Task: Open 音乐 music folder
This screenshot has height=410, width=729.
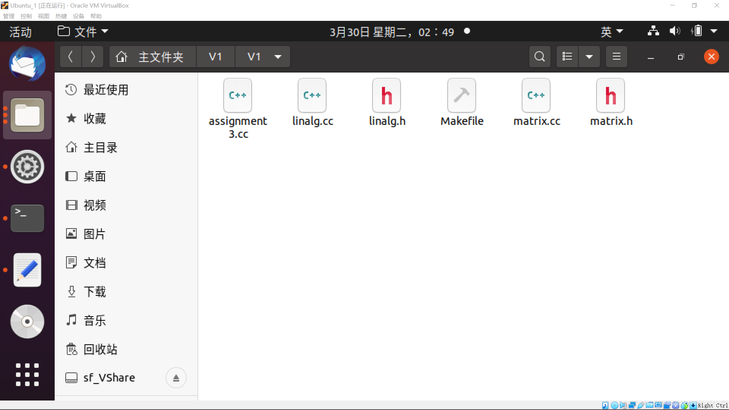Action: [x=126, y=321]
